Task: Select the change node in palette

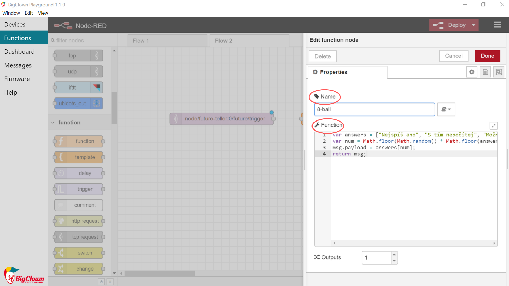Action: click(78, 269)
